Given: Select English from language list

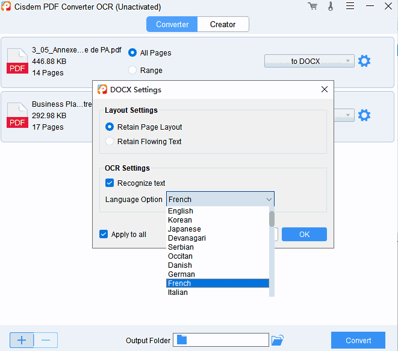Looking at the screenshot, I should coord(217,211).
